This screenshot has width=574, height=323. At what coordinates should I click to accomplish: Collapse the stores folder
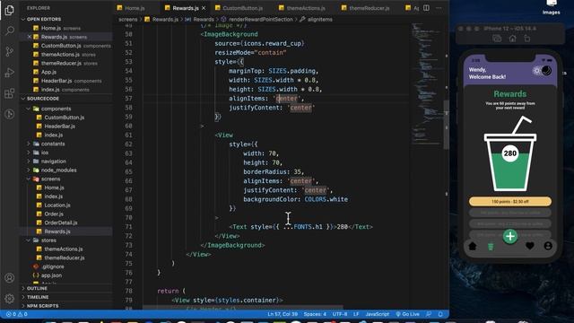tap(28, 240)
